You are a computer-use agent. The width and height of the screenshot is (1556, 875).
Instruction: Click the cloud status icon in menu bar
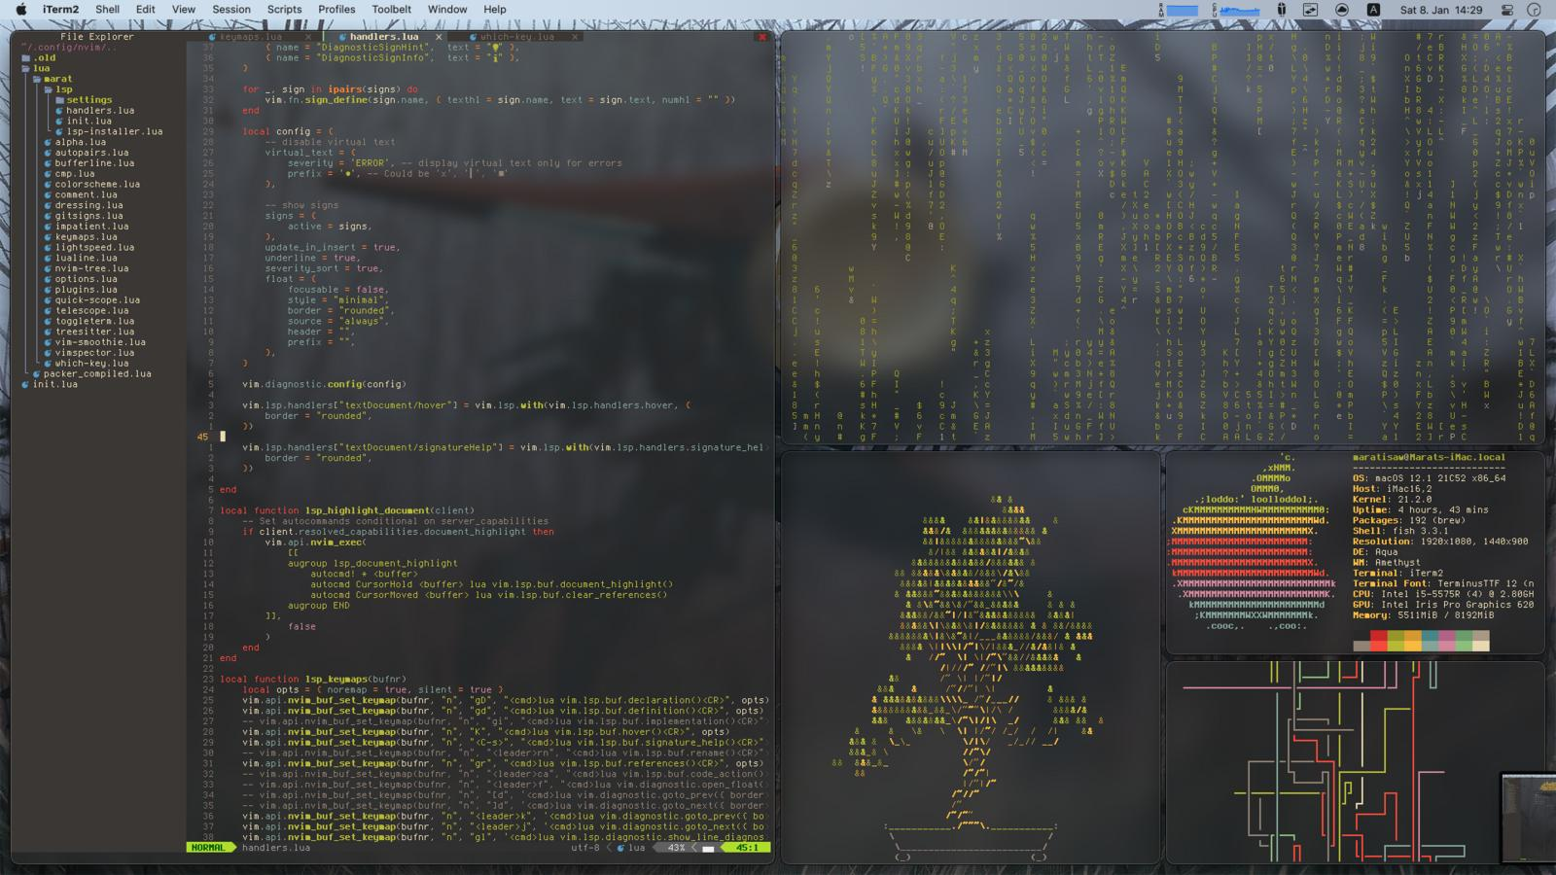coord(1342,10)
